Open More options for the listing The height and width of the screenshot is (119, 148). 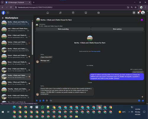coord(117,29)
